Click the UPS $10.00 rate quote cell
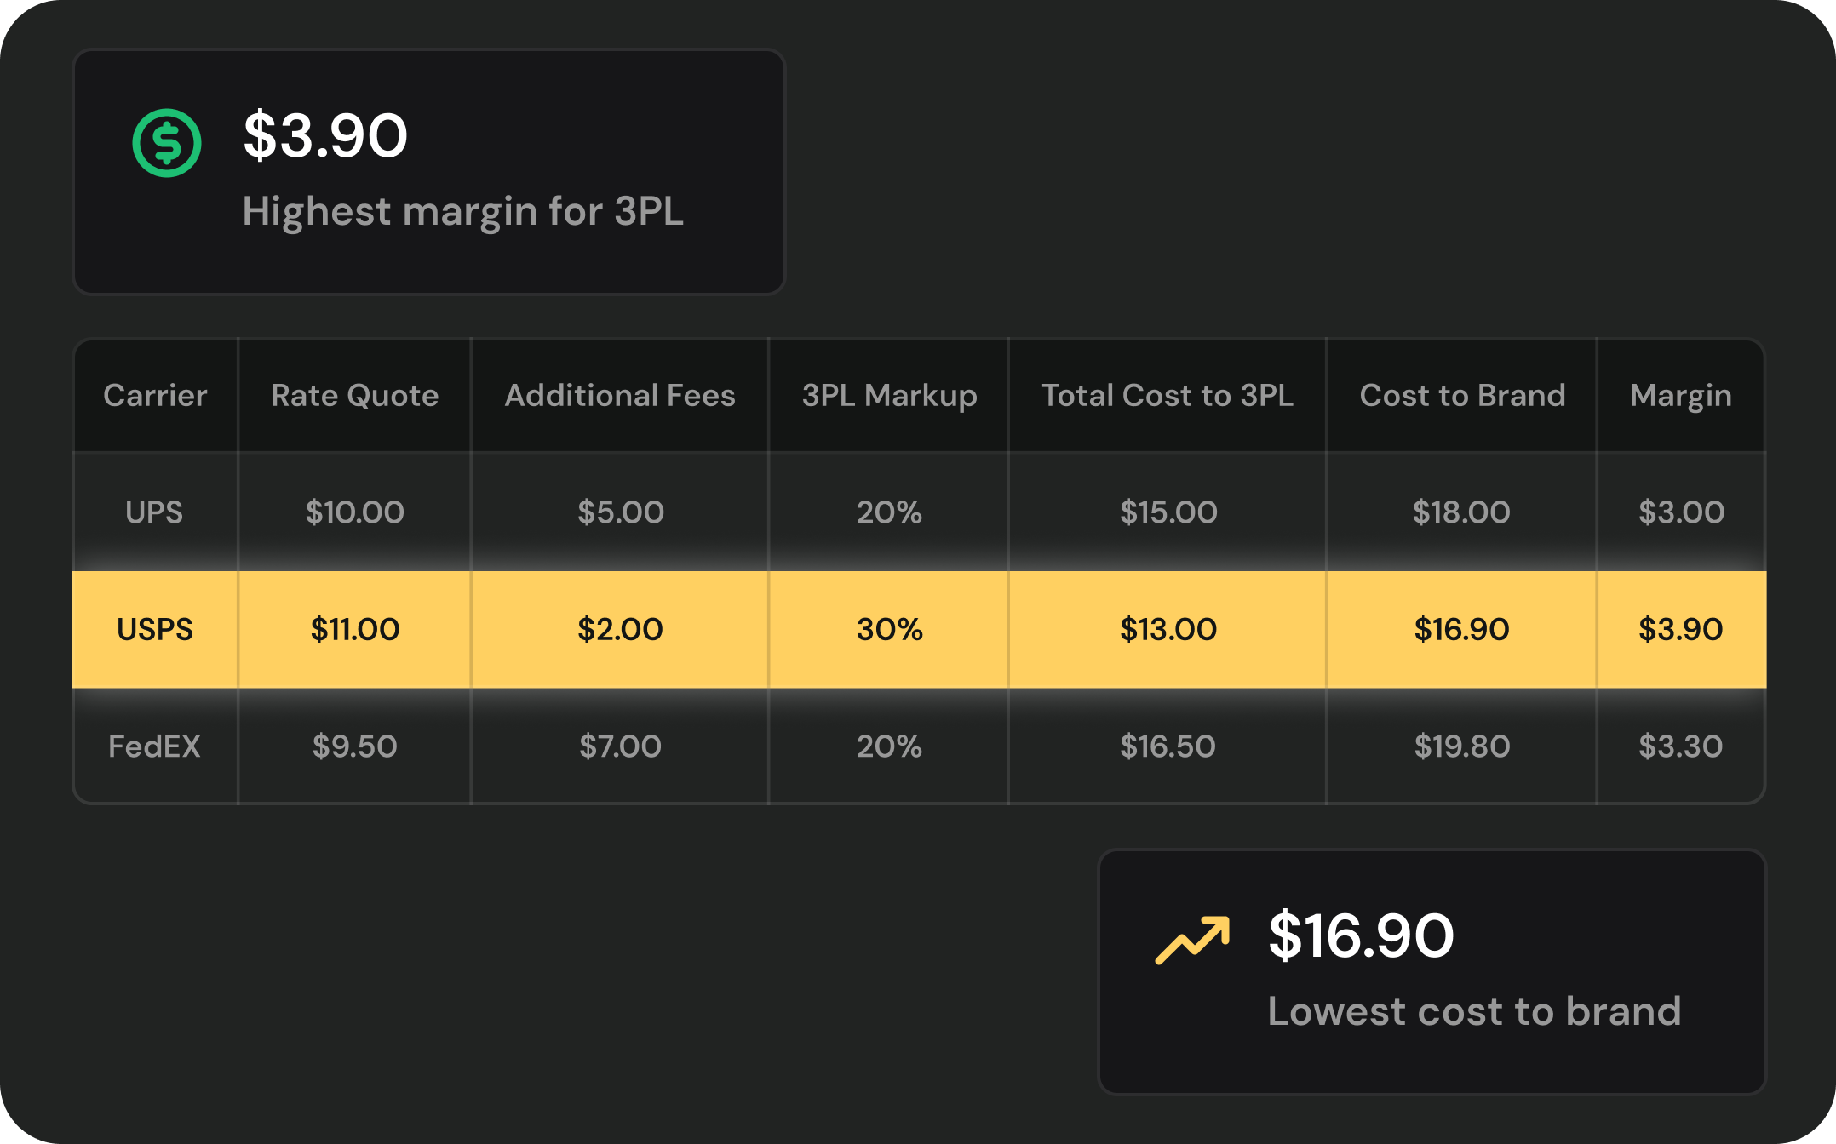 [355, 512]
